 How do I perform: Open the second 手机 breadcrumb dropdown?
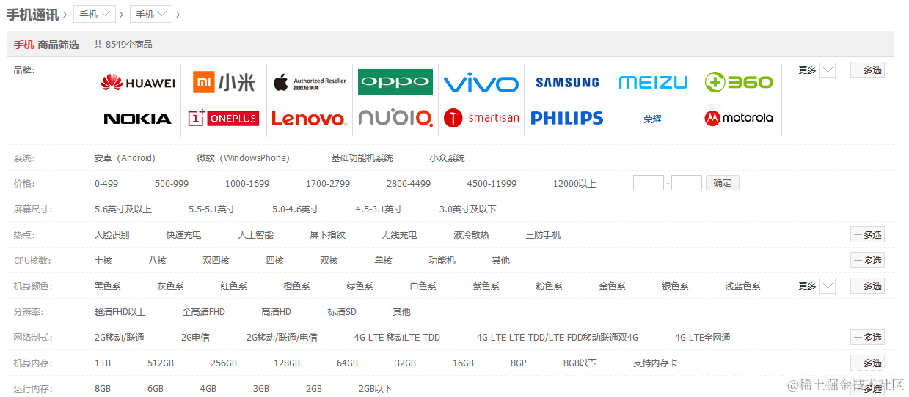click(x=151, y=14)
